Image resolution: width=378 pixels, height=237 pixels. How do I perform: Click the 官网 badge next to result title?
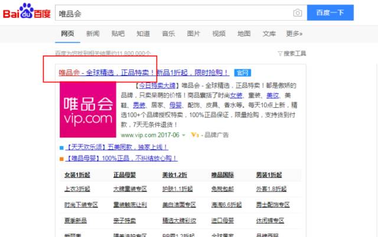[x=242, y=73]
